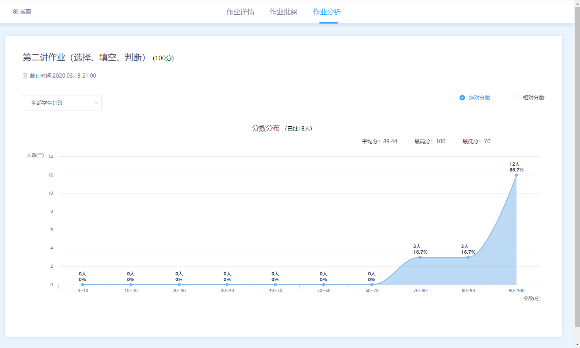Click the data point marker above 80~90
Image resolution: width=580 pixels, height=348 pixels.
coord(468,256)
